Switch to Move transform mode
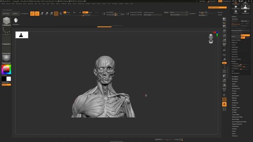Screen dimensions: 253x142 42,13
